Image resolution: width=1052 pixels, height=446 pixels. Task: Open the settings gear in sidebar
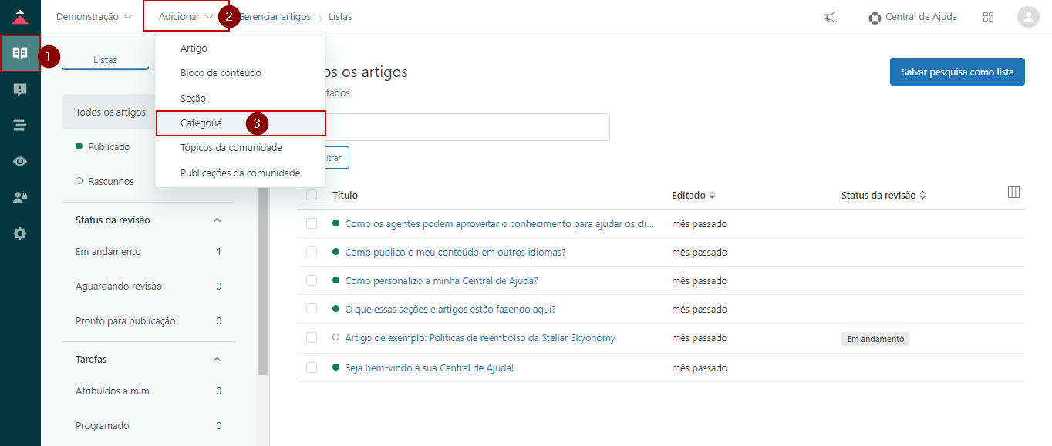click(x=20, y=233)
